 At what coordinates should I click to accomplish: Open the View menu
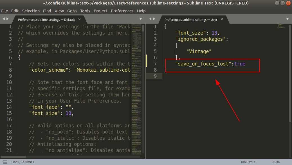click(59, 11)
